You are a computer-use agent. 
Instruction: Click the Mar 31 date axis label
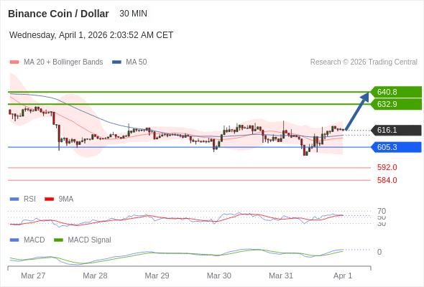[x=281, y=276]
